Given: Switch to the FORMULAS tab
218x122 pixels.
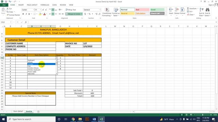Looking at the screenshot, I should (x=45, y=5).
